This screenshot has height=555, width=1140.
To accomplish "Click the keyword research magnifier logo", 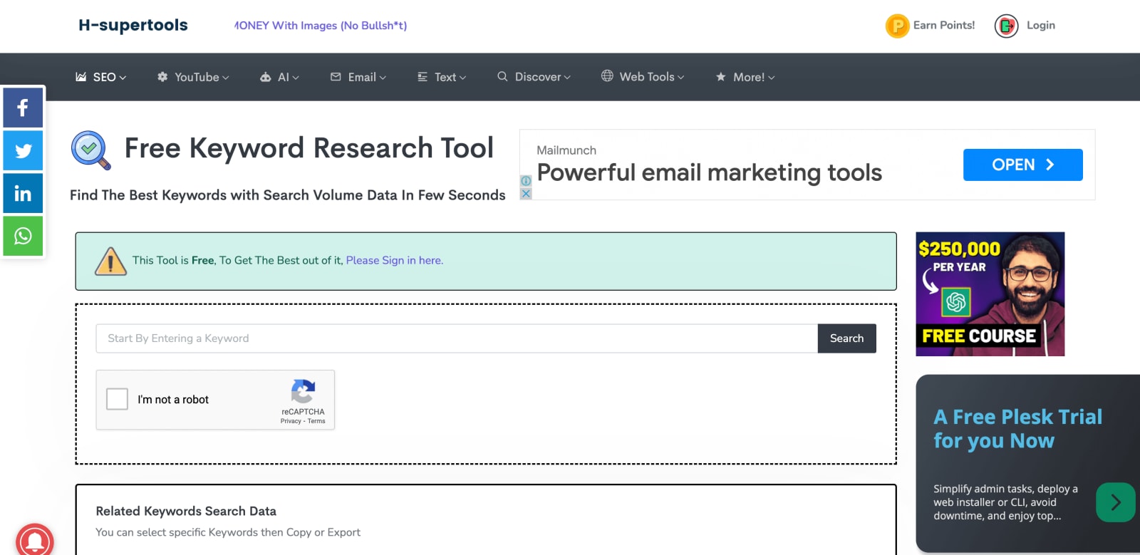I will (91, 150).
